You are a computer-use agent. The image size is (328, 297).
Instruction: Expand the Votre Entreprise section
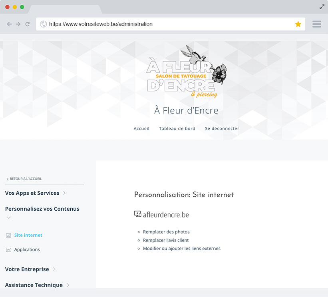[54, 269]
